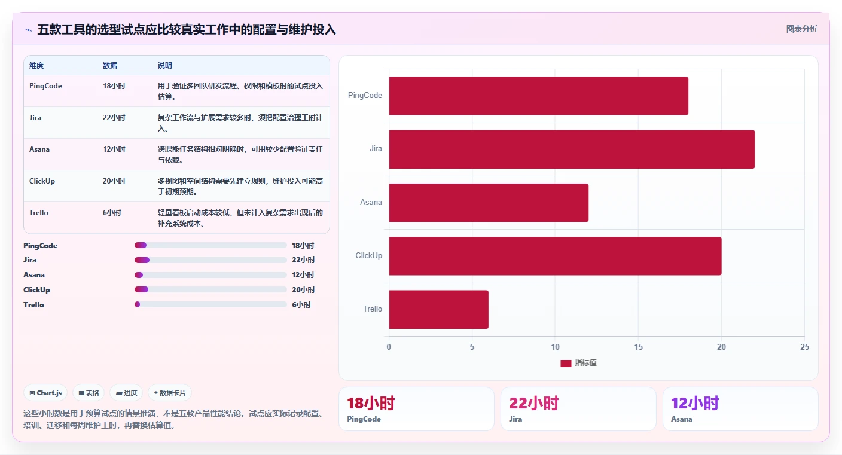
Task: Click the 表格 tag
Action: click(x=89, y=393)
